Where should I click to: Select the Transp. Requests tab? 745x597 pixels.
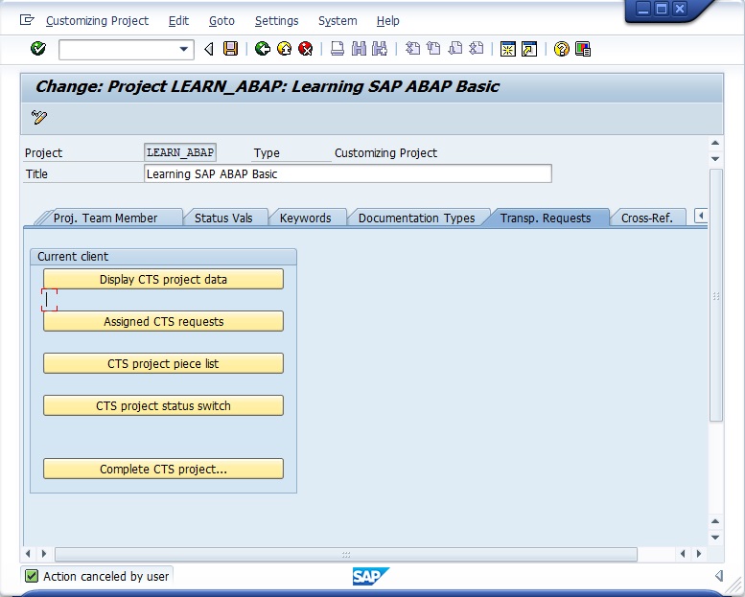(546, 218)
